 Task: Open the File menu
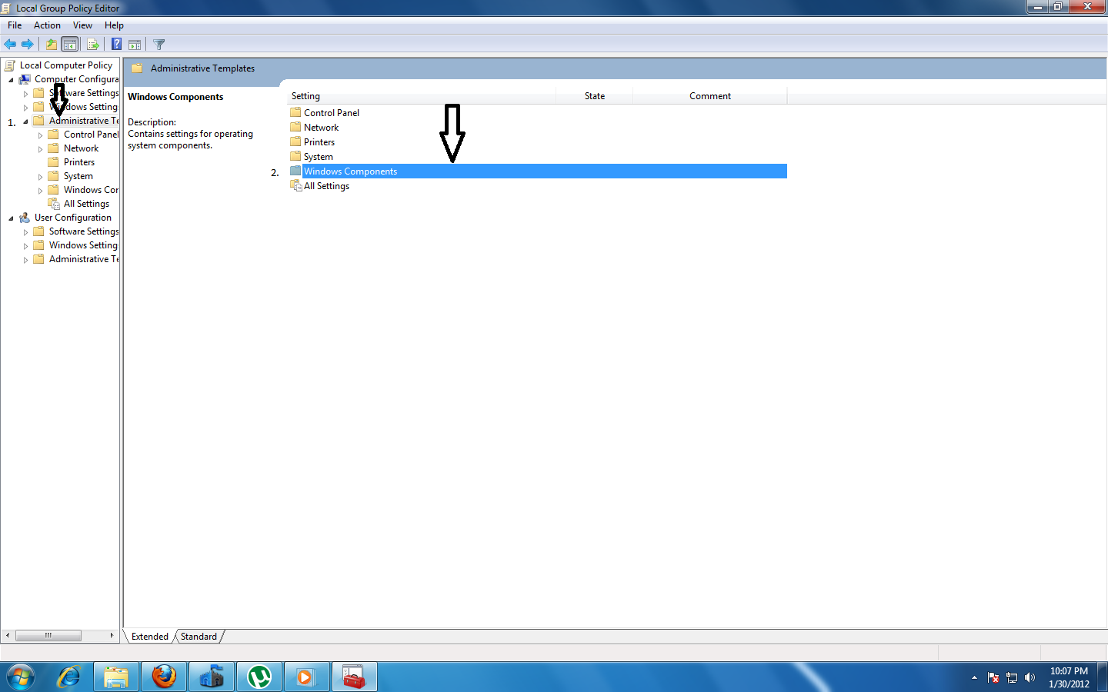point(15,25)
